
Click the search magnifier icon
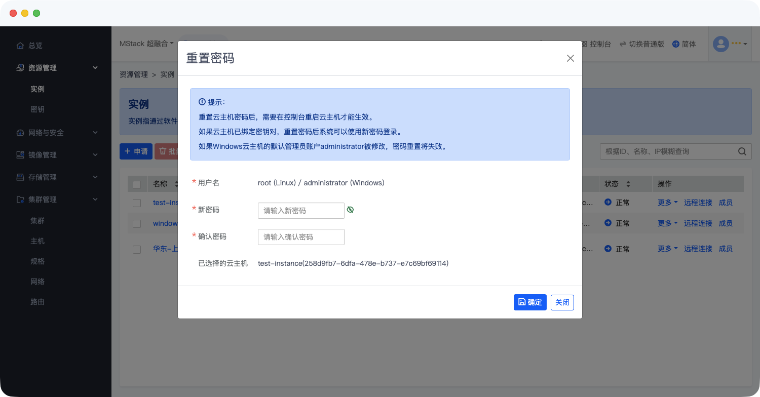pyautogui.click(x=742, y=151)
